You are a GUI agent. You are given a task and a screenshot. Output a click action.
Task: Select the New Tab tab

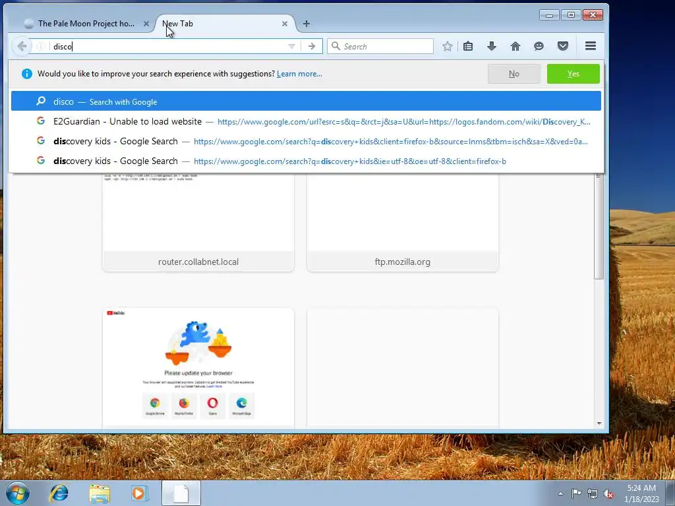pyautogui.click(x=225, y=24)
